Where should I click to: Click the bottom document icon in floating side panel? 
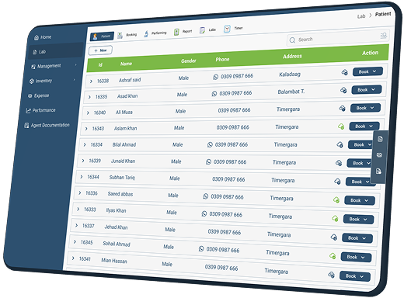click(378, 172)
